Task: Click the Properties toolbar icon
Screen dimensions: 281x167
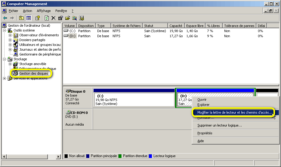Action: tap(60, 18)
